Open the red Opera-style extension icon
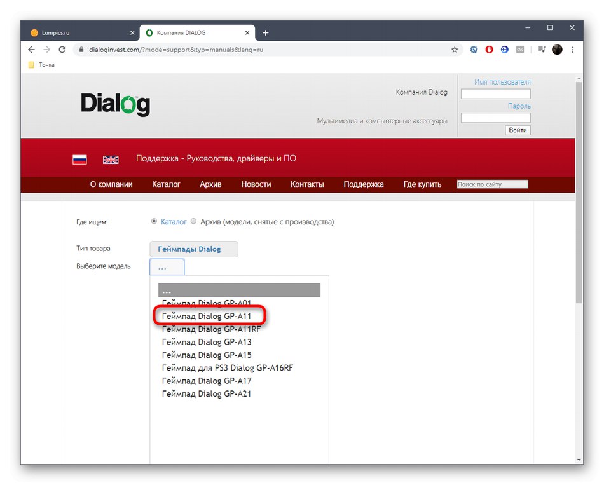This screenshot has width=604, height=485. [x=489, y=50]
